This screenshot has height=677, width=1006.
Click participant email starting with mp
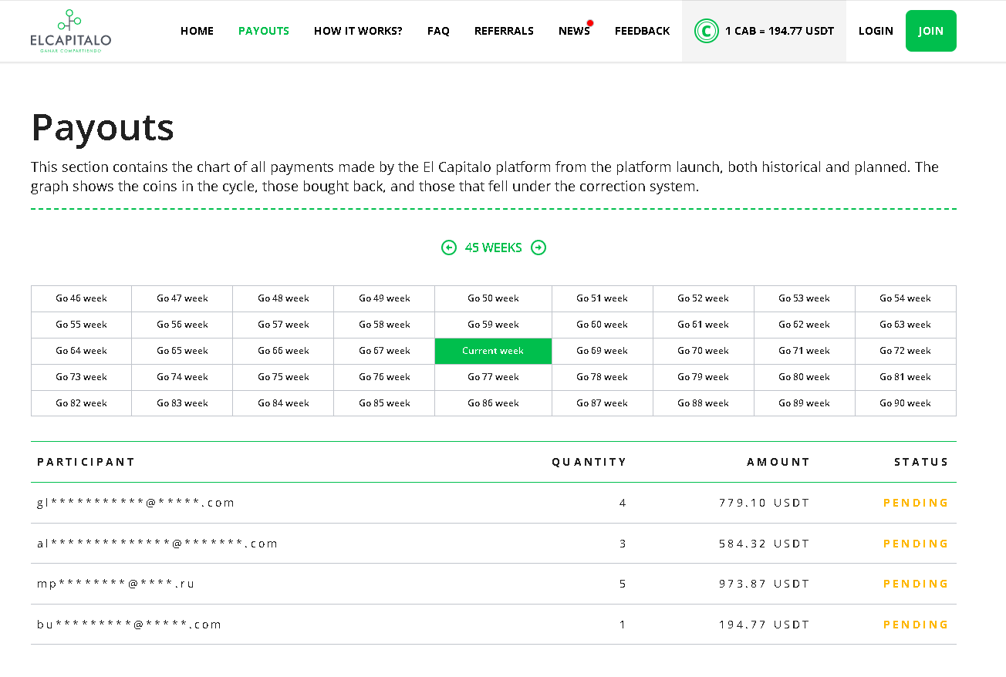point(116,584)
